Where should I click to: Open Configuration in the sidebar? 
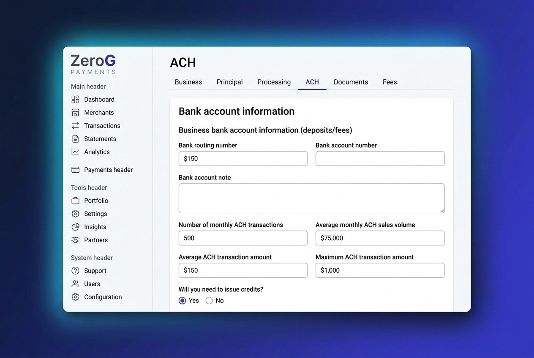click(x=103, y=297)
